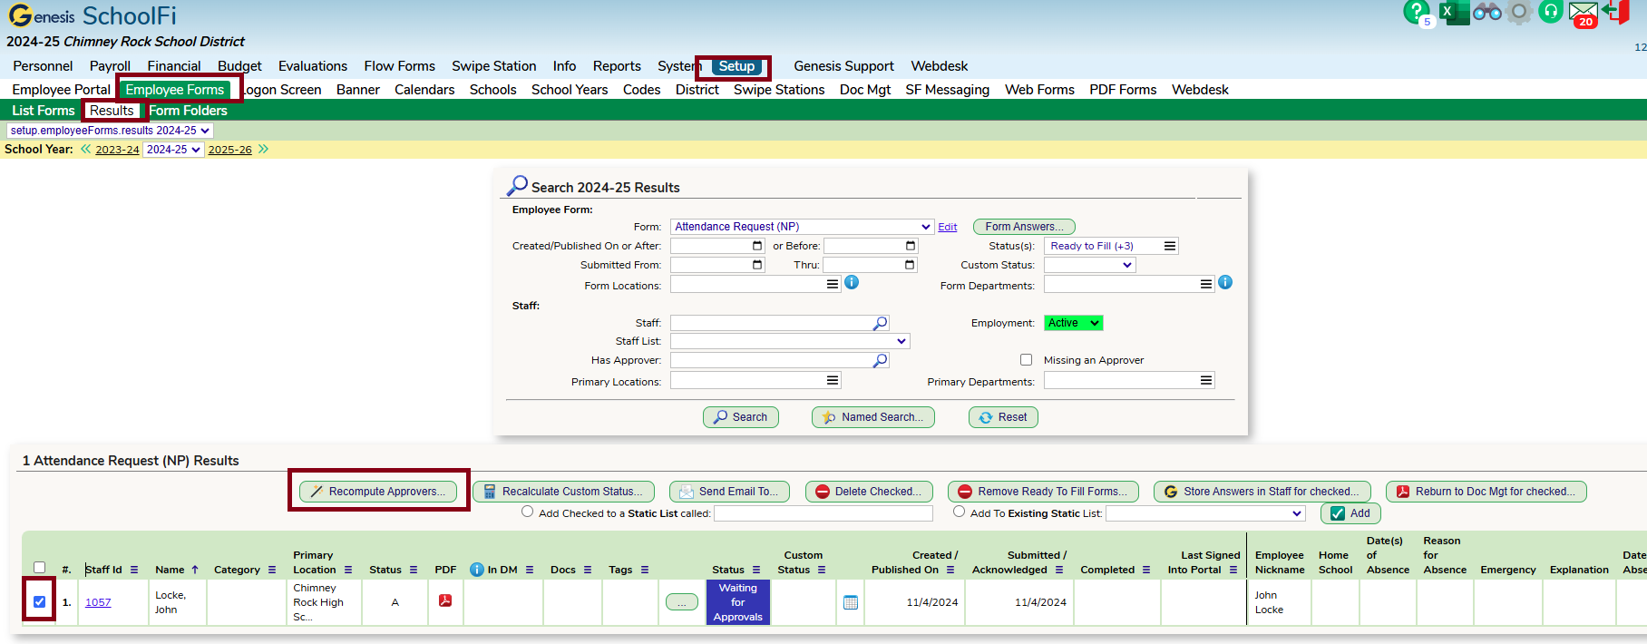Viewport: 1647px width, 644px height.
Task: Open the Payroll menu
Action: click(x=110, y=66)
